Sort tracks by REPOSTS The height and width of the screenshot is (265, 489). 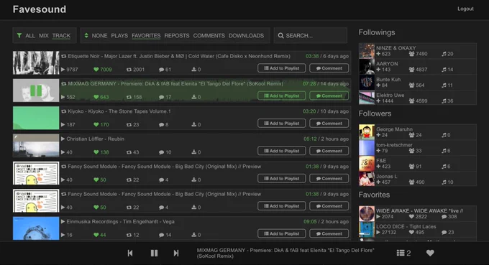pyautogui.click(x=177, y=35)
